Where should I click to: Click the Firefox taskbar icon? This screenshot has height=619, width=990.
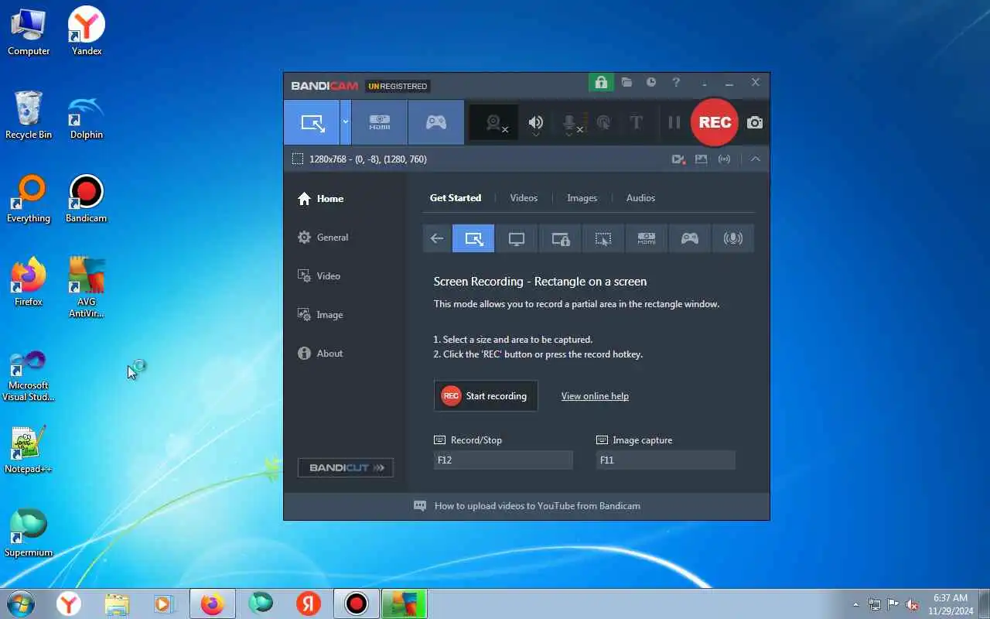click(x=212, y=604)
